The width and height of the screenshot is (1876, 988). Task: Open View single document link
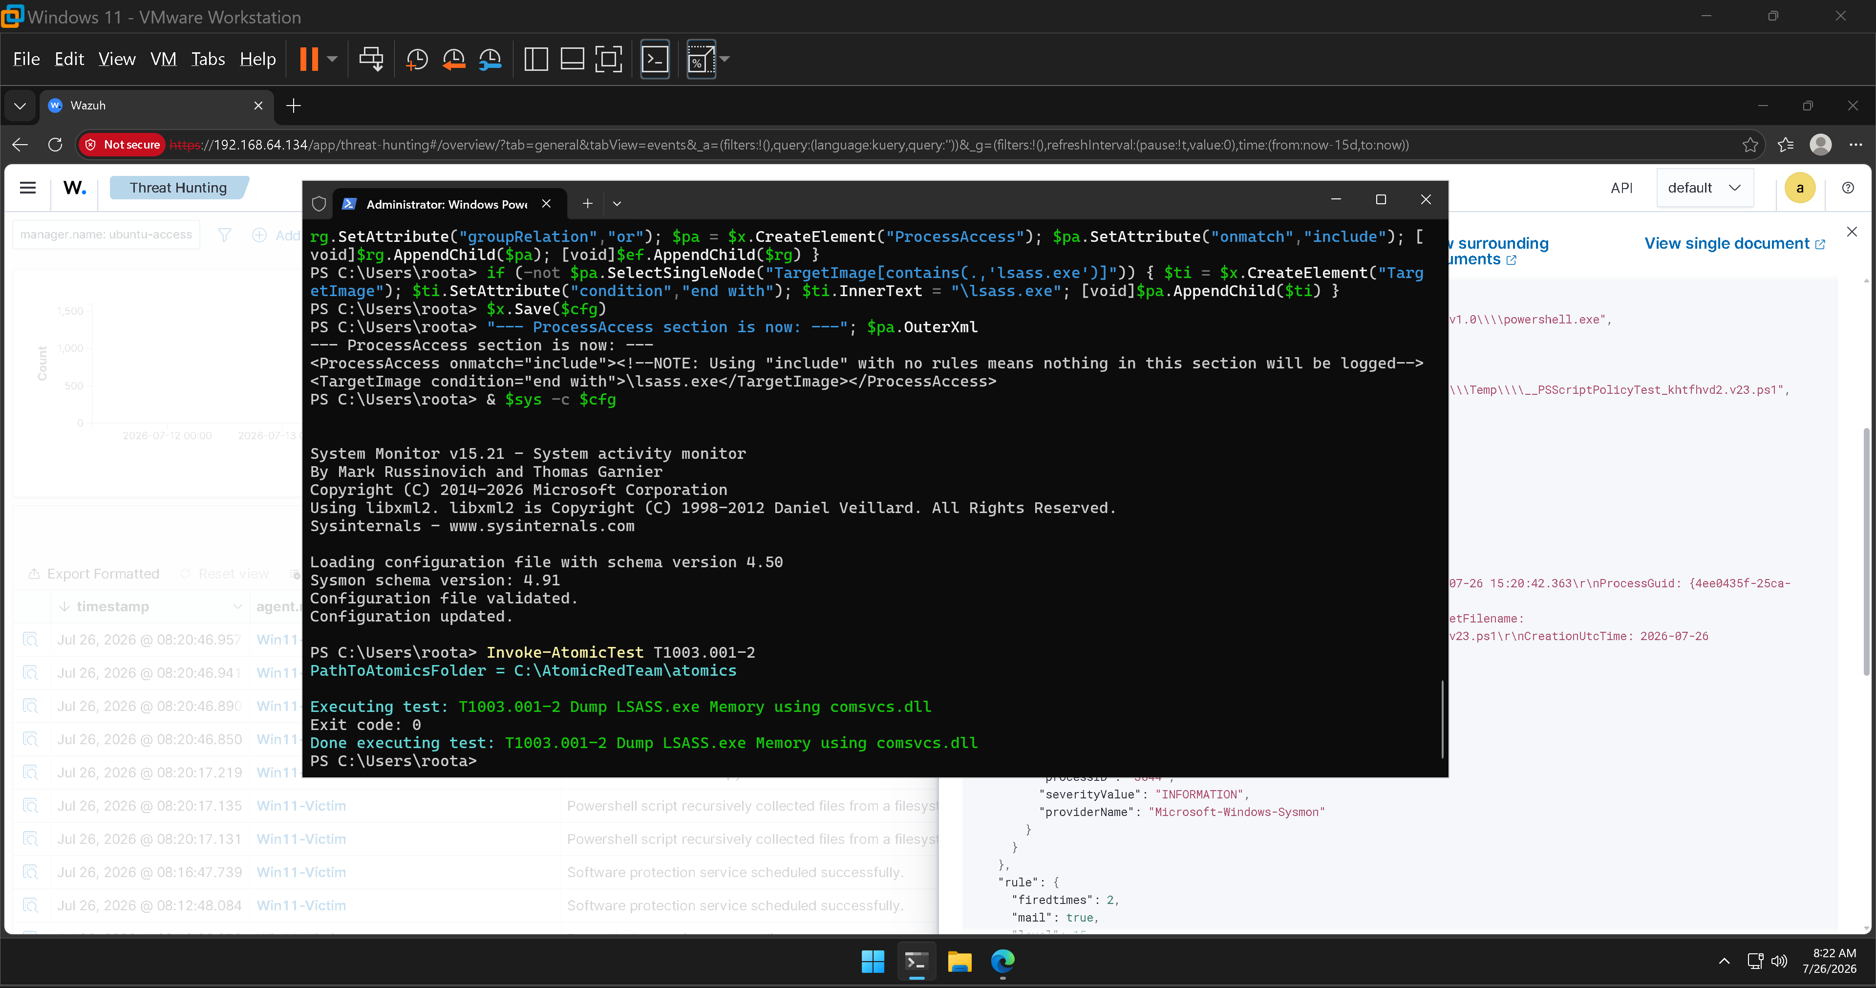(1735, 243)
